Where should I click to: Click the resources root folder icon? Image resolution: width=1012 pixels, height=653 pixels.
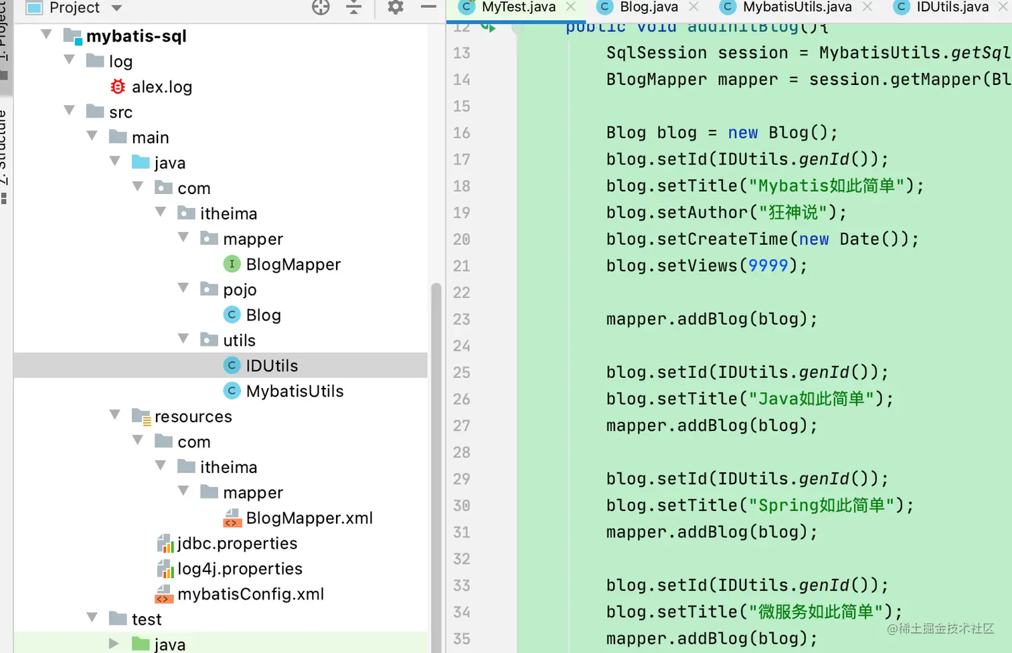[141, 417]
